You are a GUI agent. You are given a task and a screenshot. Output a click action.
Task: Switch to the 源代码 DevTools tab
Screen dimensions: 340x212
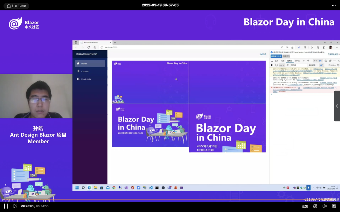297,61
